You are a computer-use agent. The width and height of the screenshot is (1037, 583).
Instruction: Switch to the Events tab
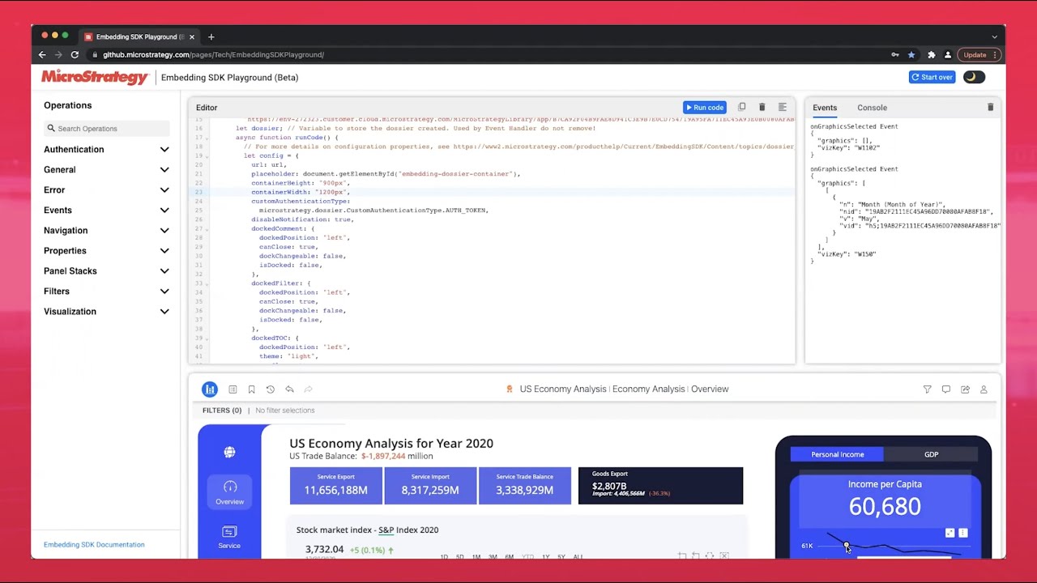tap(825, 108)
